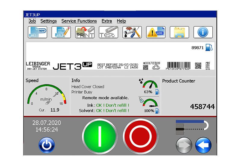This screenshot has height=166, width=241.
Task: Open the warning LOG icon
Action: (x=156, y=32)
